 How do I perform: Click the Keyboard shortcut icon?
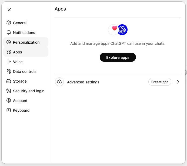click(x=9, y=110)
